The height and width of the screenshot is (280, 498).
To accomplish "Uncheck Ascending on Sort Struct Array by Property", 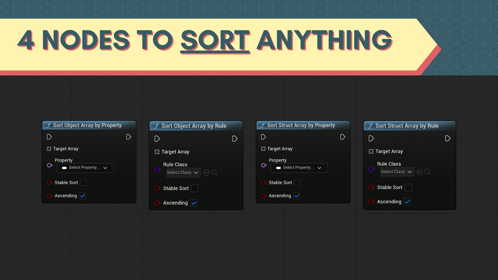I will click(297, 196).
